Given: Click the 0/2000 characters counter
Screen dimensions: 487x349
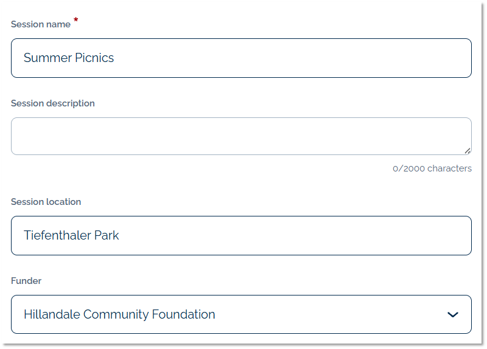Looking at the screenshot, I should (432, 168).
